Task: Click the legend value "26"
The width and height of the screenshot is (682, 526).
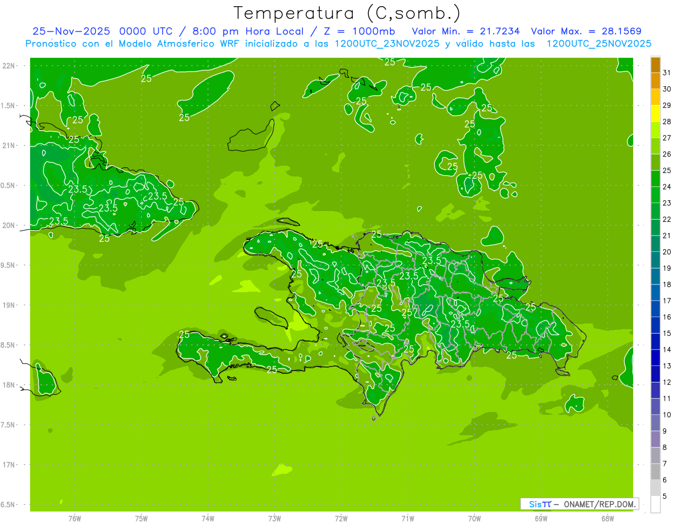Action: 667,154
